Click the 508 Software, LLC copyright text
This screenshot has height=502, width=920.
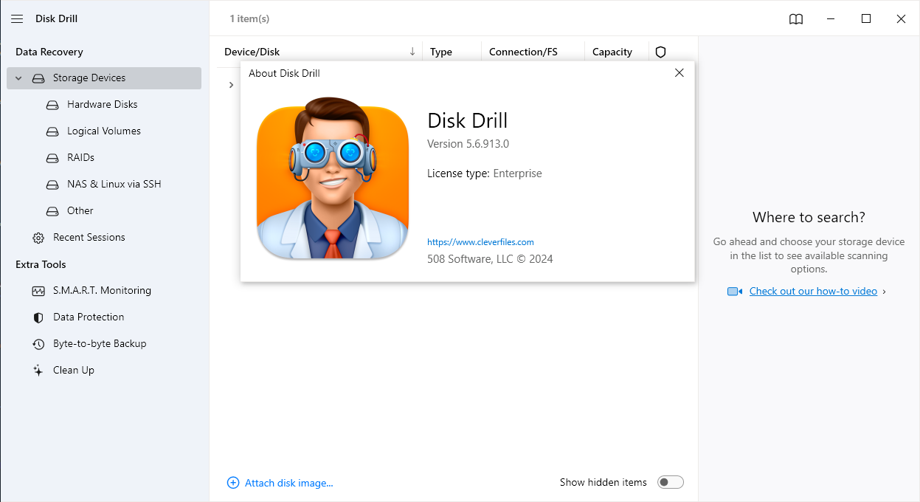click(x=490, y=259)
